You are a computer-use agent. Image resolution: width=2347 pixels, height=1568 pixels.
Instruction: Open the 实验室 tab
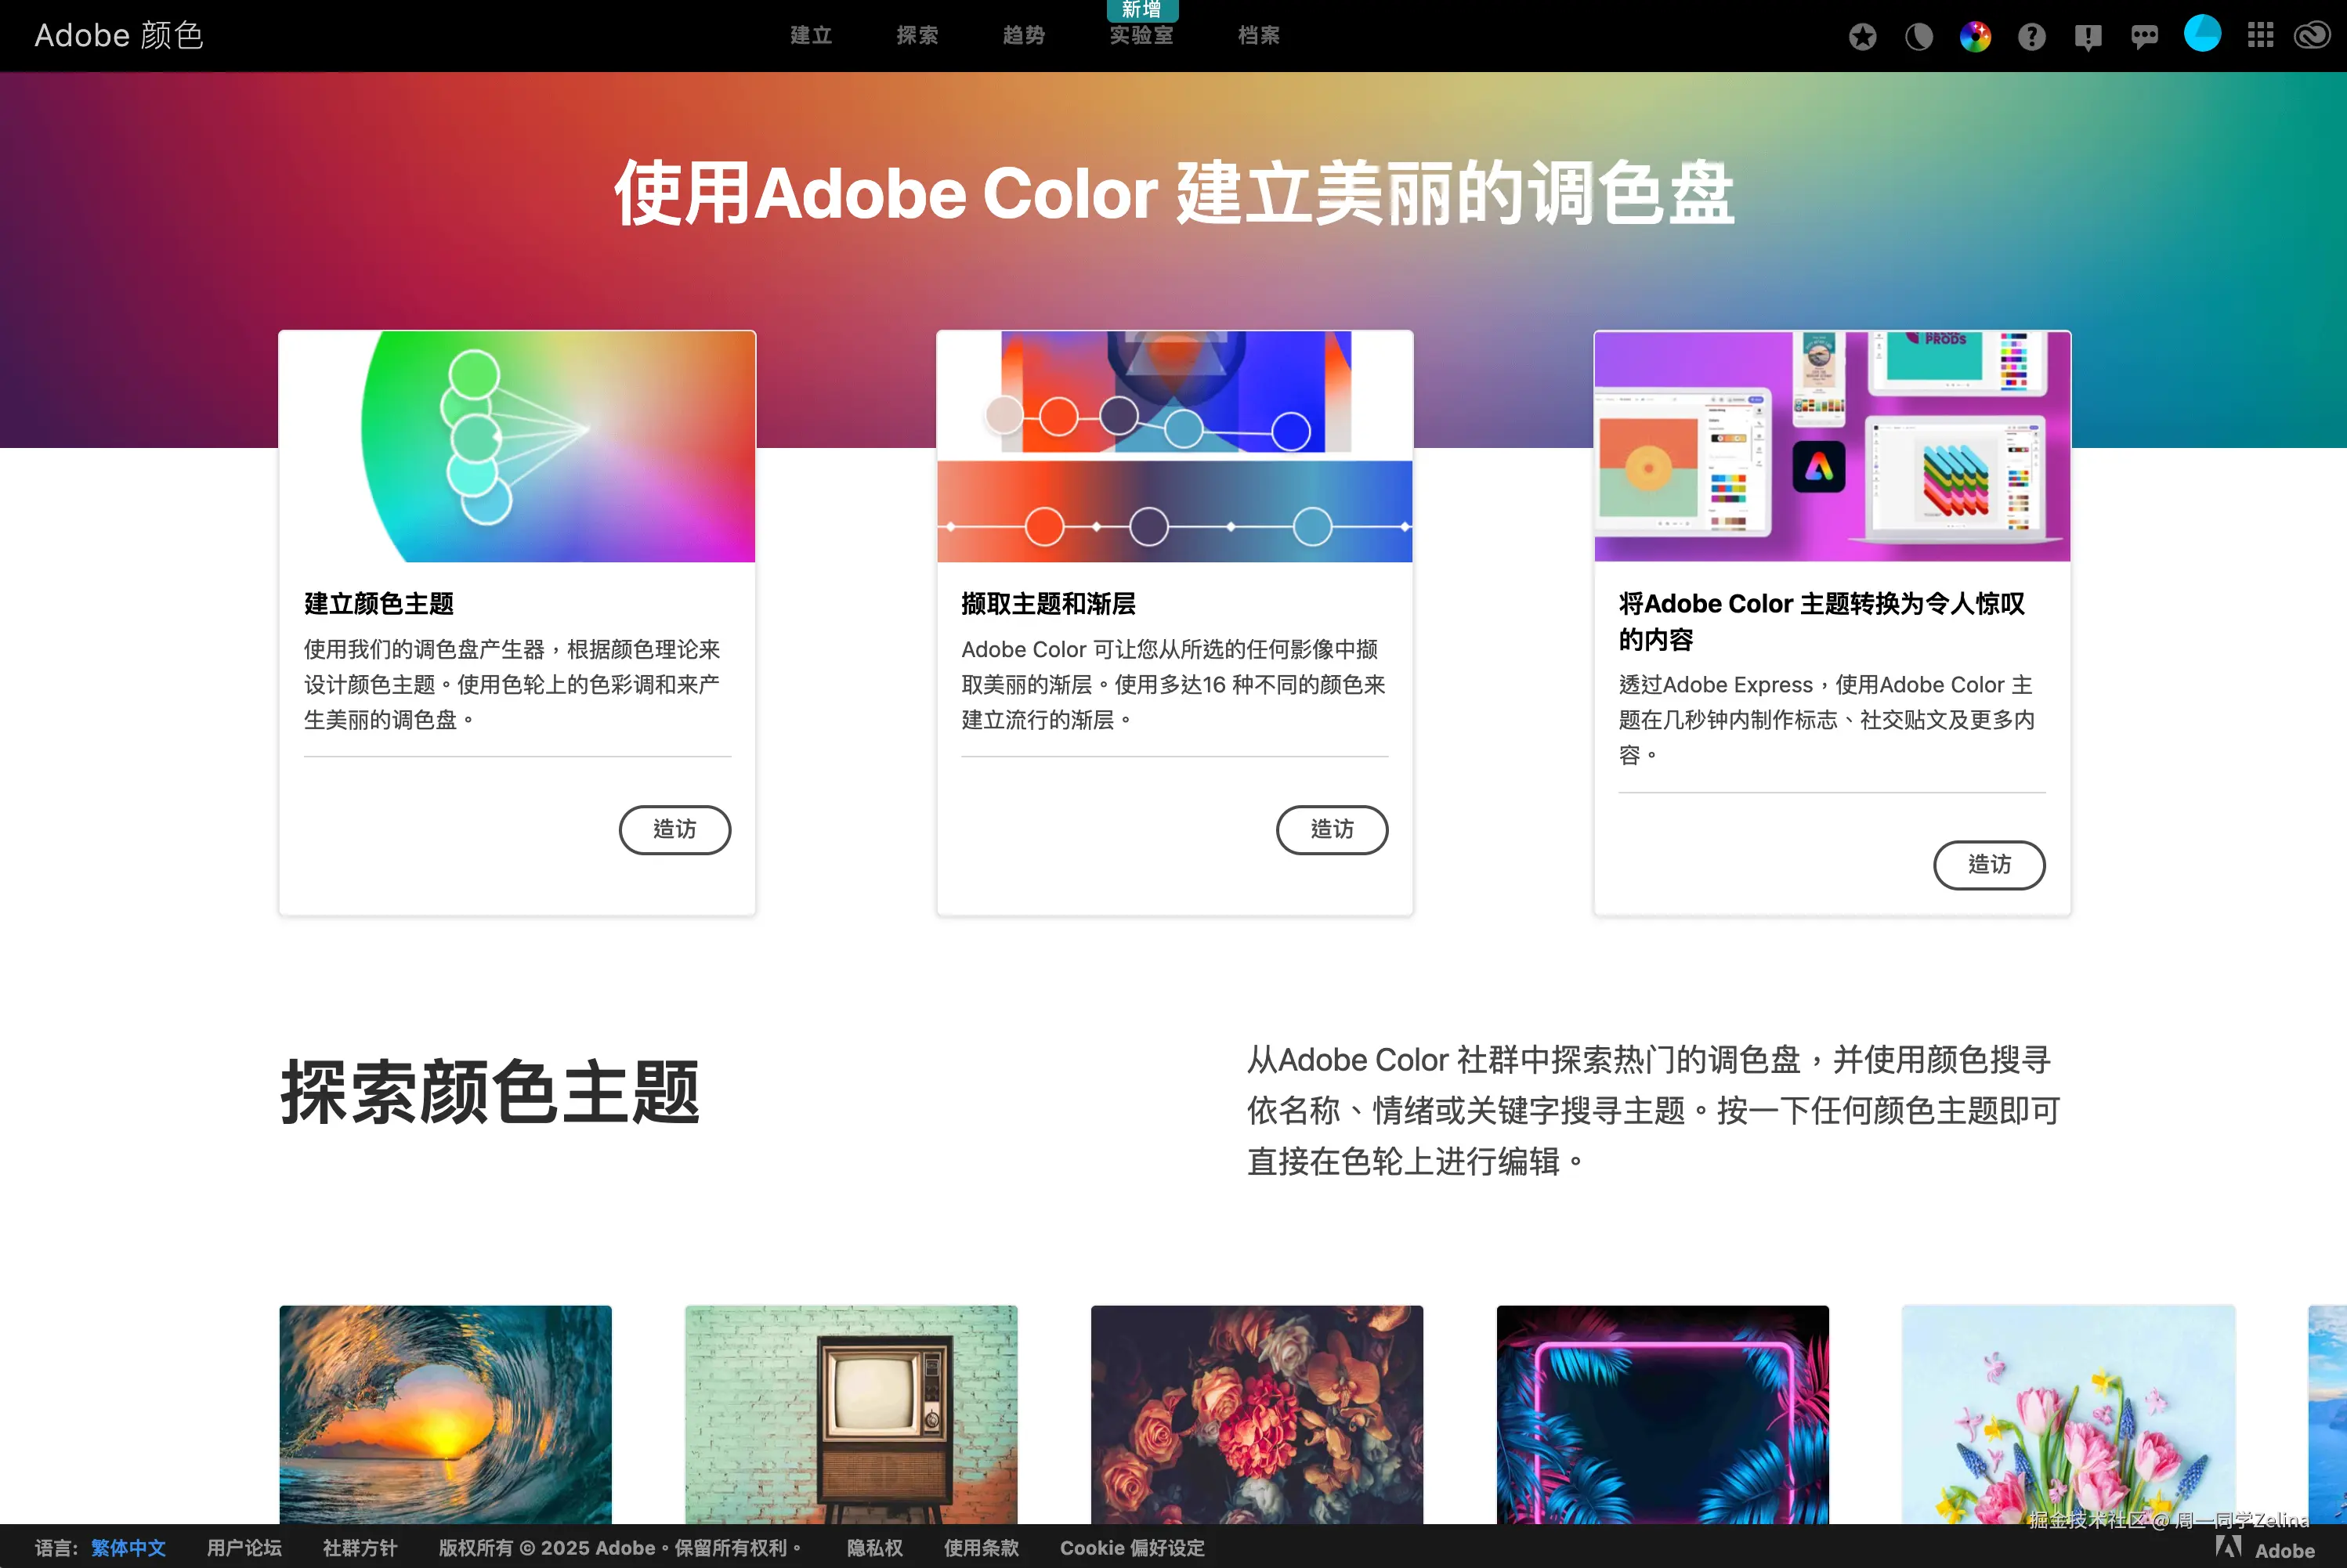pos(1141,35)
